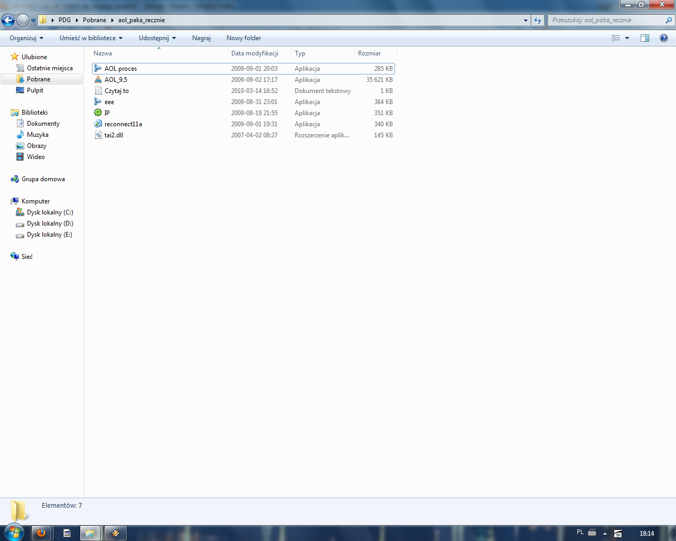This screenshot has height=541, width=676.
Task: Open the Dokumenty library
Action: 43,124
